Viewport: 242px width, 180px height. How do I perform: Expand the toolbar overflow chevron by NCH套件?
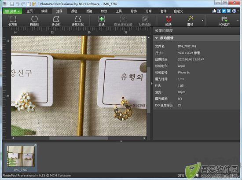coord(238,20)
